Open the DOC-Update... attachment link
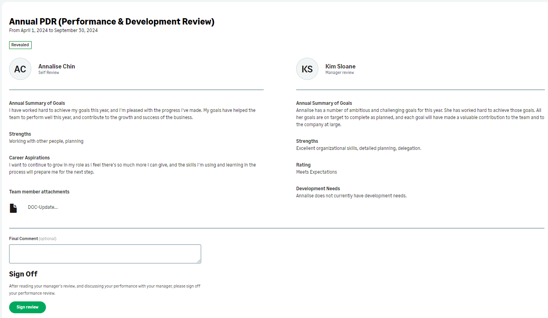This screenshot has height=318, width=548. (x=43, y=207)
